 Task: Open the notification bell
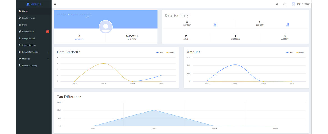point(277,4)
